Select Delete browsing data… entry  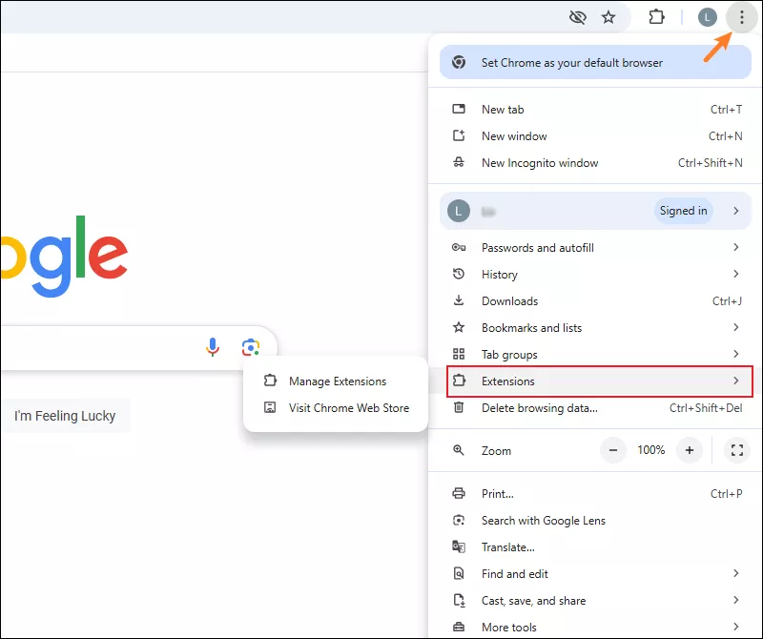pos(595,408)
